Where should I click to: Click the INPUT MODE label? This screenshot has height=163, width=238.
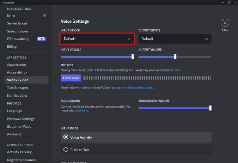point(69,128)
